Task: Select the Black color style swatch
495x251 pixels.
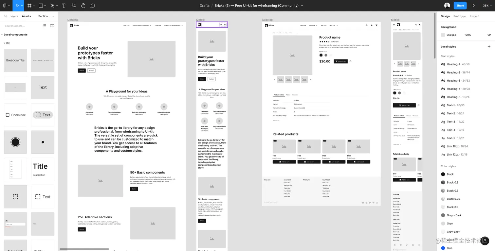Action: click(443, 174)
